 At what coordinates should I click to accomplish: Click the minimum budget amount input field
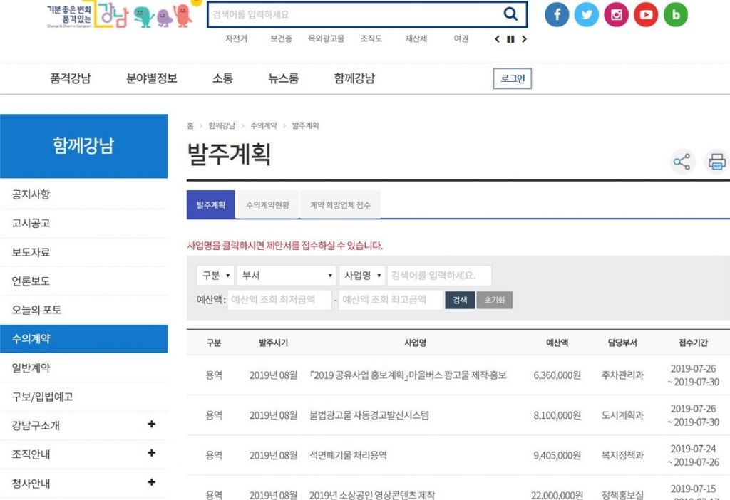[x=279, y=300]
